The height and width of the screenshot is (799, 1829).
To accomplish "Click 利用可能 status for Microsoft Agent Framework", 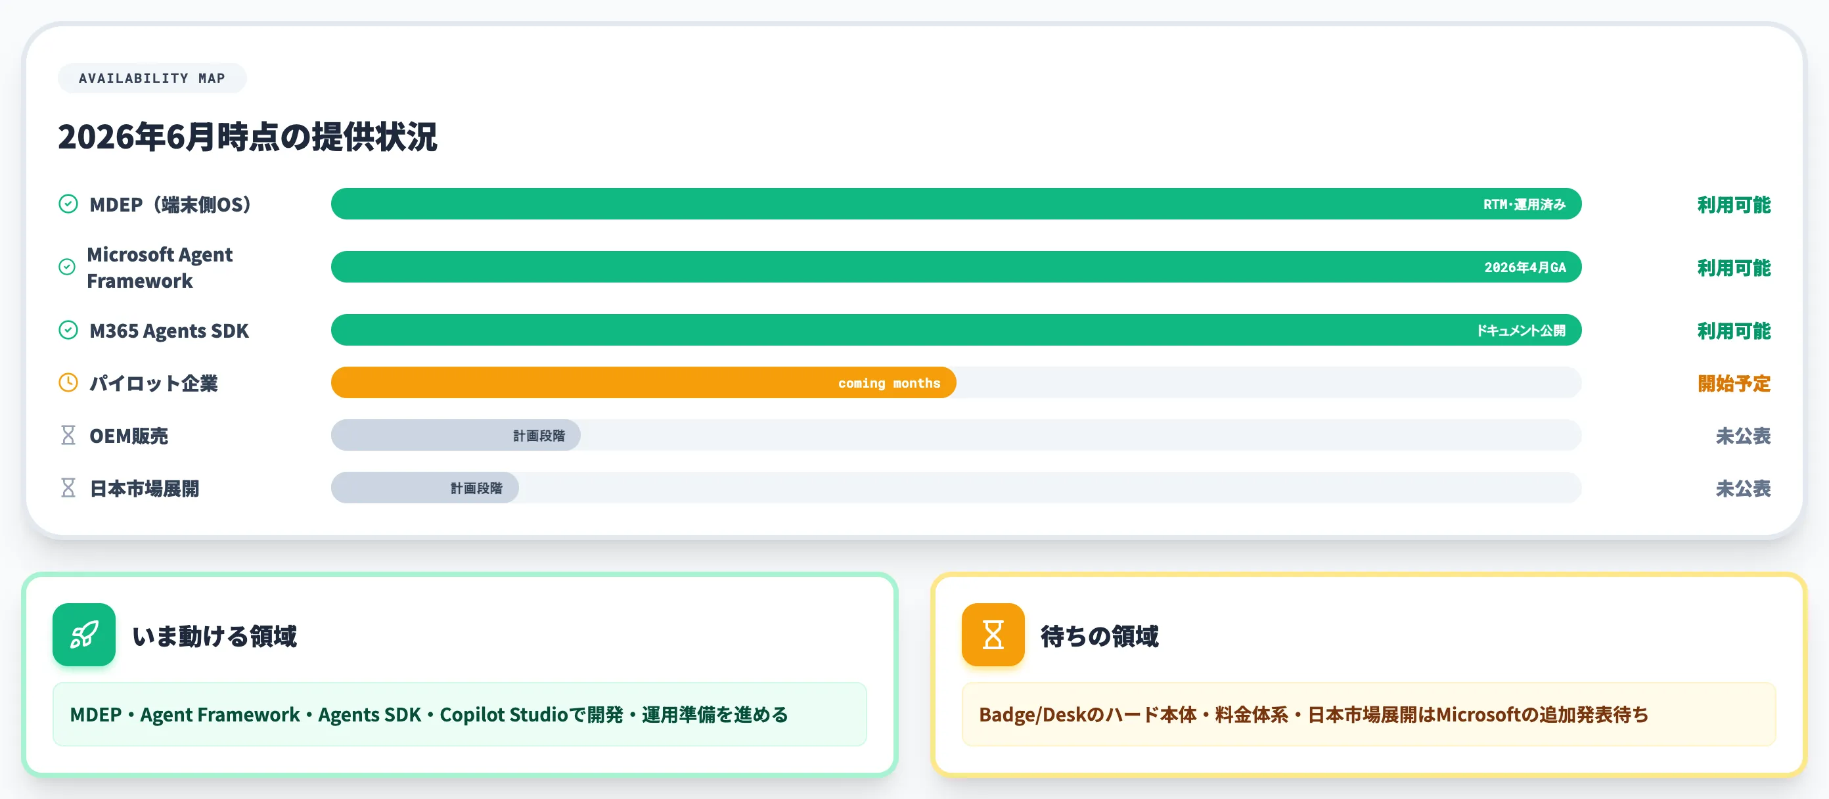I will (x=1734, y=267).
